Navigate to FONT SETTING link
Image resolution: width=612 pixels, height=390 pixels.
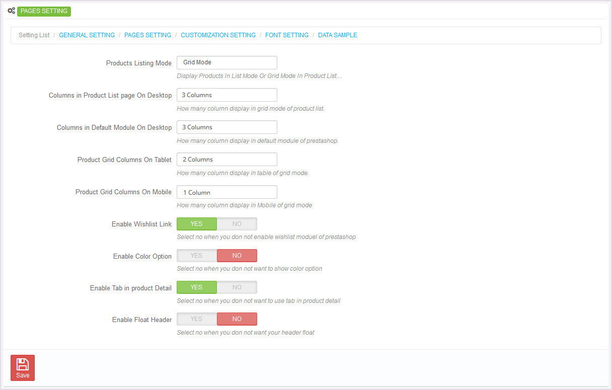[287, 35]
